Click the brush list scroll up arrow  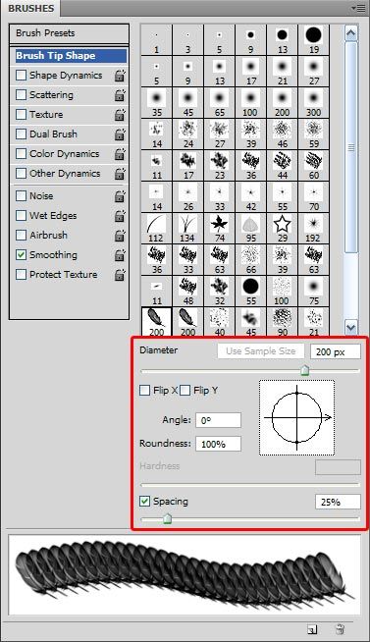351,33
